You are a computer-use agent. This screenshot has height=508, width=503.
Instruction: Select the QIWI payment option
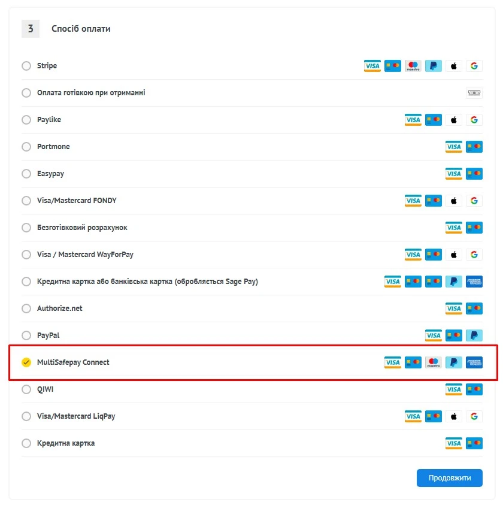[x=26, y=389]
